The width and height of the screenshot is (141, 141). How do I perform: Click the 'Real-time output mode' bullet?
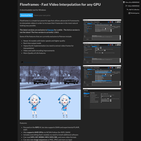tap(32, 43)
